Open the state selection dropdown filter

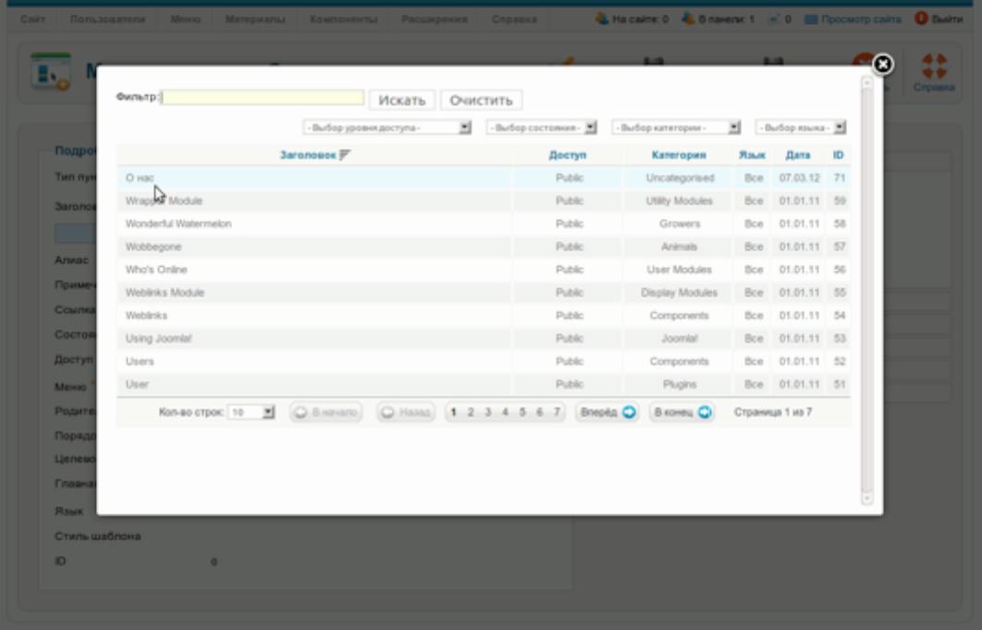click(542, 127)
